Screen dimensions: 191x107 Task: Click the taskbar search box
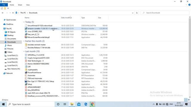(x=31, y=104)
